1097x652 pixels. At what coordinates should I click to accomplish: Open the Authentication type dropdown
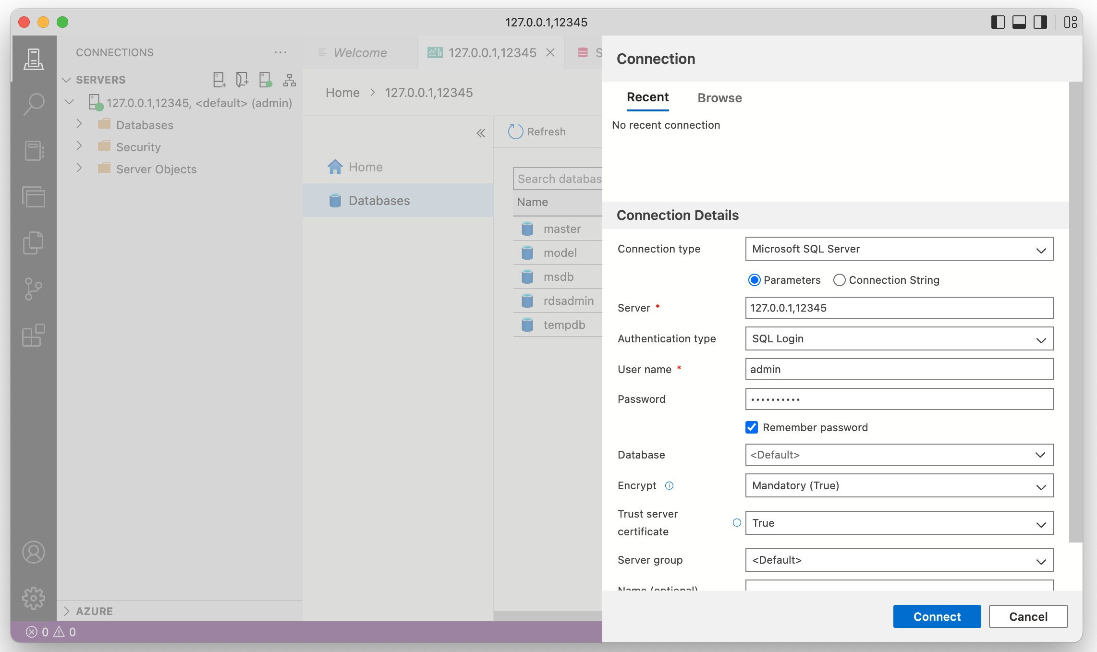899,339
